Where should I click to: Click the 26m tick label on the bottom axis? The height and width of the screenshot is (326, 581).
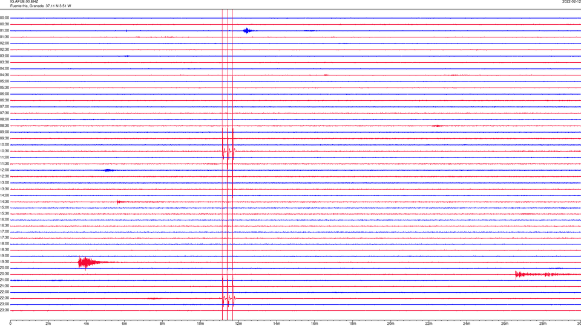505,324
